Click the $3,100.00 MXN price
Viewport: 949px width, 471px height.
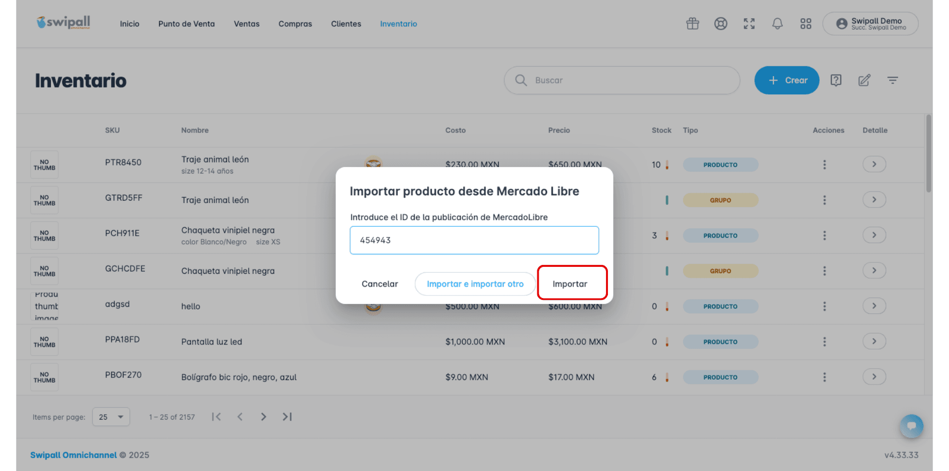pyautogui.click(x=578, y=342)
